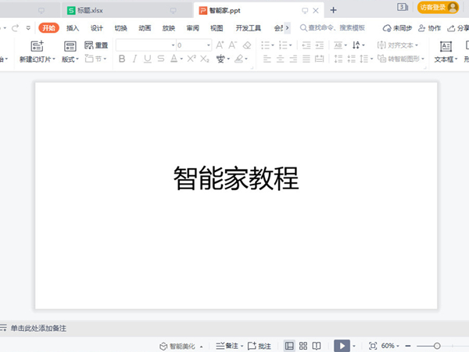Align text left
This screenshot has height=352, width=469.
tap(267, 59)
